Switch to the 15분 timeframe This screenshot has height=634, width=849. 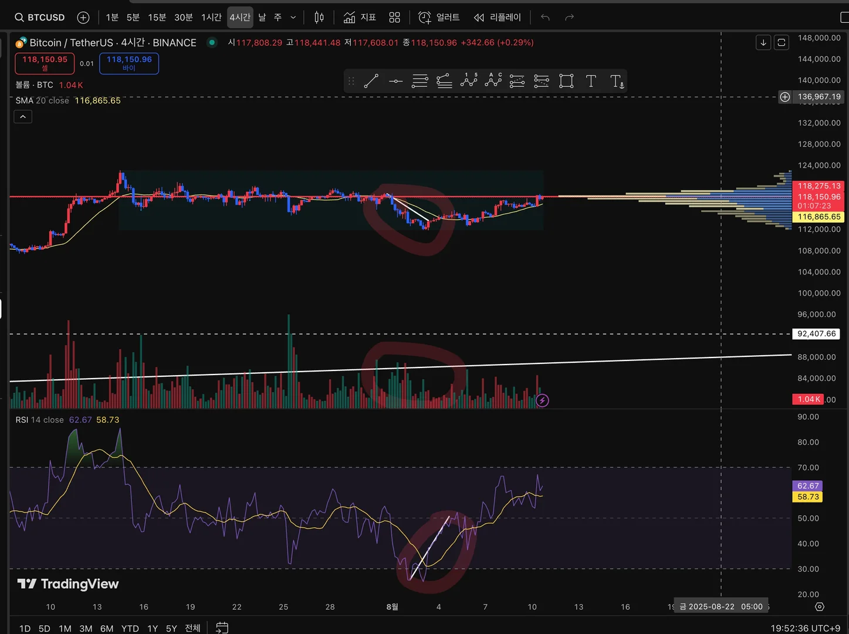157,18
